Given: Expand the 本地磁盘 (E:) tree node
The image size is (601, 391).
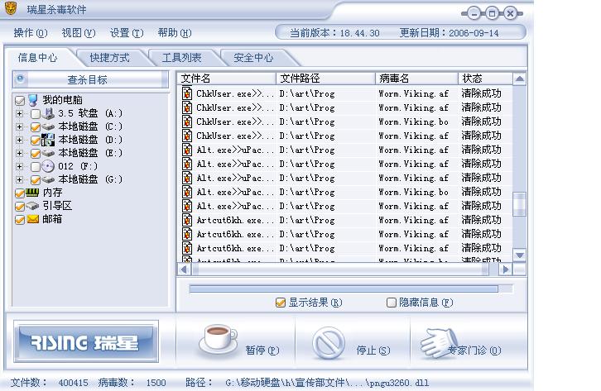Looking at the screenshot, I should [20, 153].
